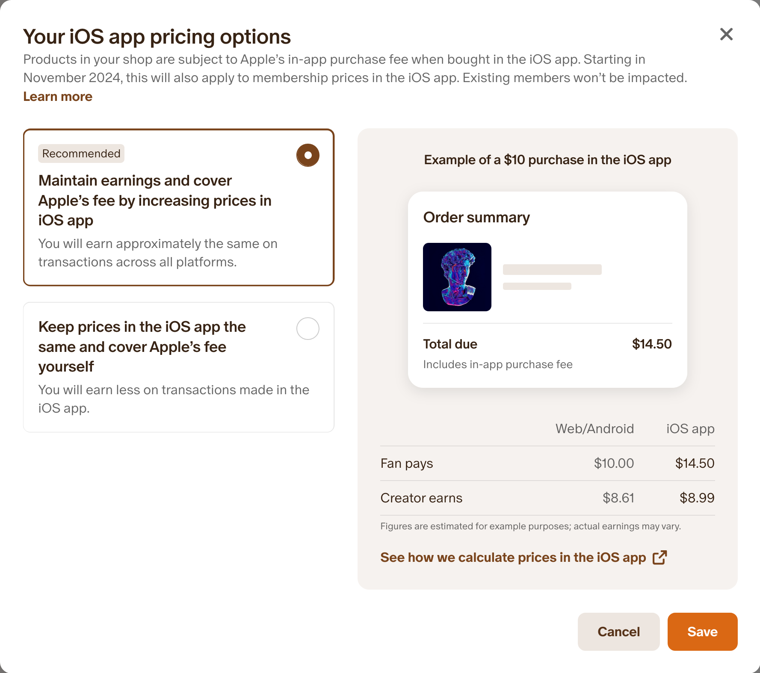Click the iOS app column header
Screen dimensions: 760x673
[690, 429]
